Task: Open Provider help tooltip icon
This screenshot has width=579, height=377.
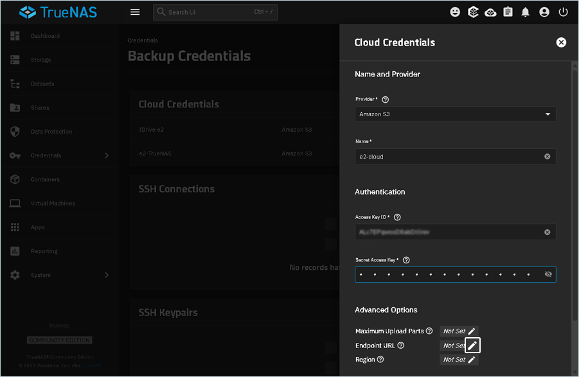Action: coord(385,100)
